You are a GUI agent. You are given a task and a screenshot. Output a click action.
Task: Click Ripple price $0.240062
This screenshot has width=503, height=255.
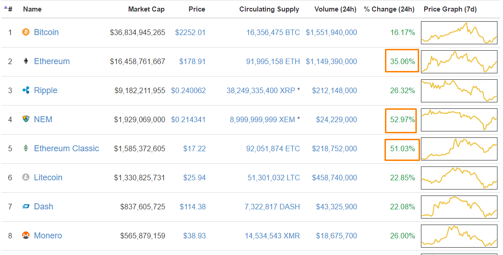pos(188,91)
